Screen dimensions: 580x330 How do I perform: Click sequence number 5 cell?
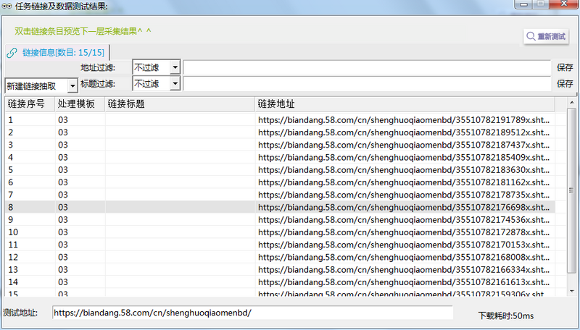pyautogui.click(x=30, y=170)
